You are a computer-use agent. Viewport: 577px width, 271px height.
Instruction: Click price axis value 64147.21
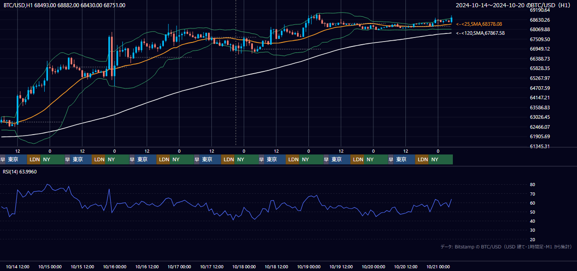point(540,98)
